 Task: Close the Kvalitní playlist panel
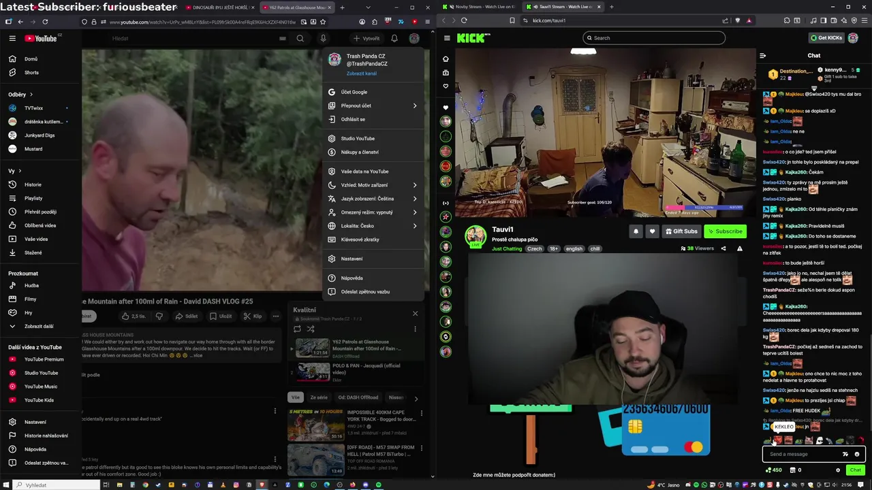(x=415, y=314)
